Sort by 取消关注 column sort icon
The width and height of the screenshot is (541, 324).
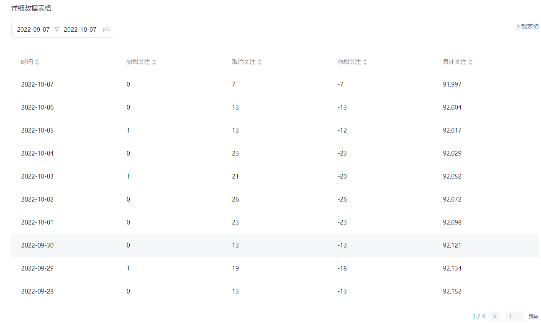click(x=260, y=62)
